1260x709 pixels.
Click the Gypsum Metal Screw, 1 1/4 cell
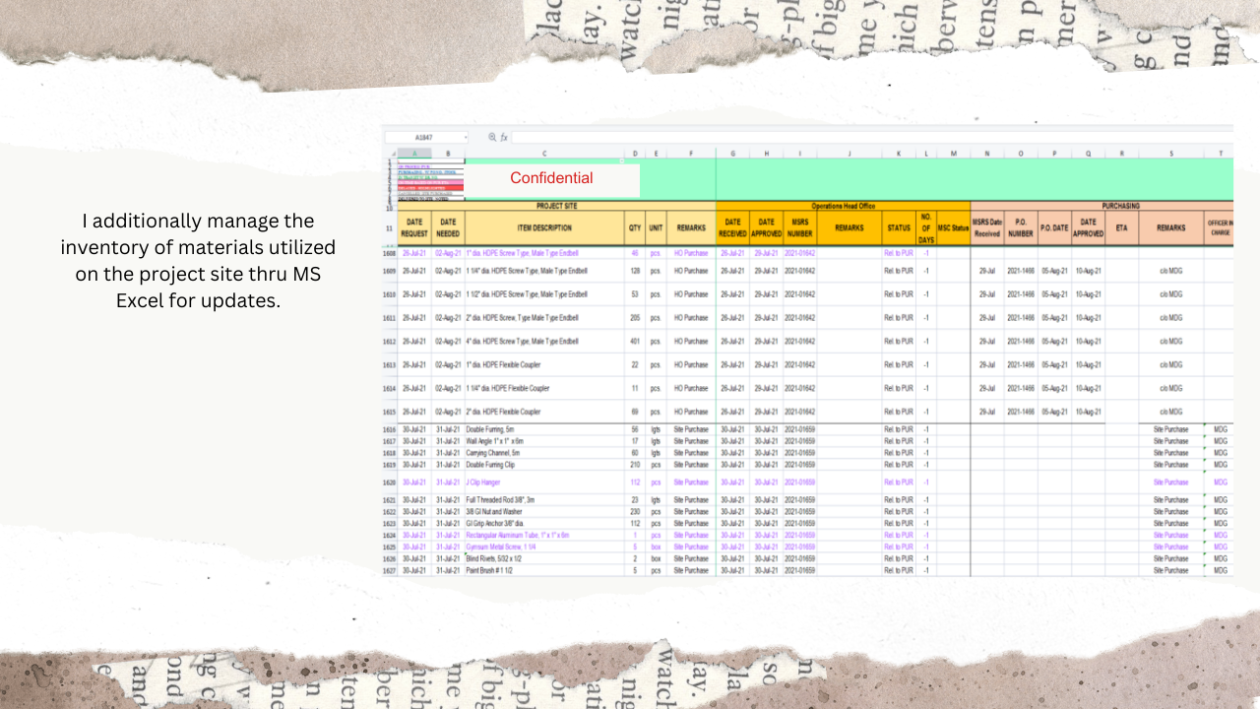544,547
